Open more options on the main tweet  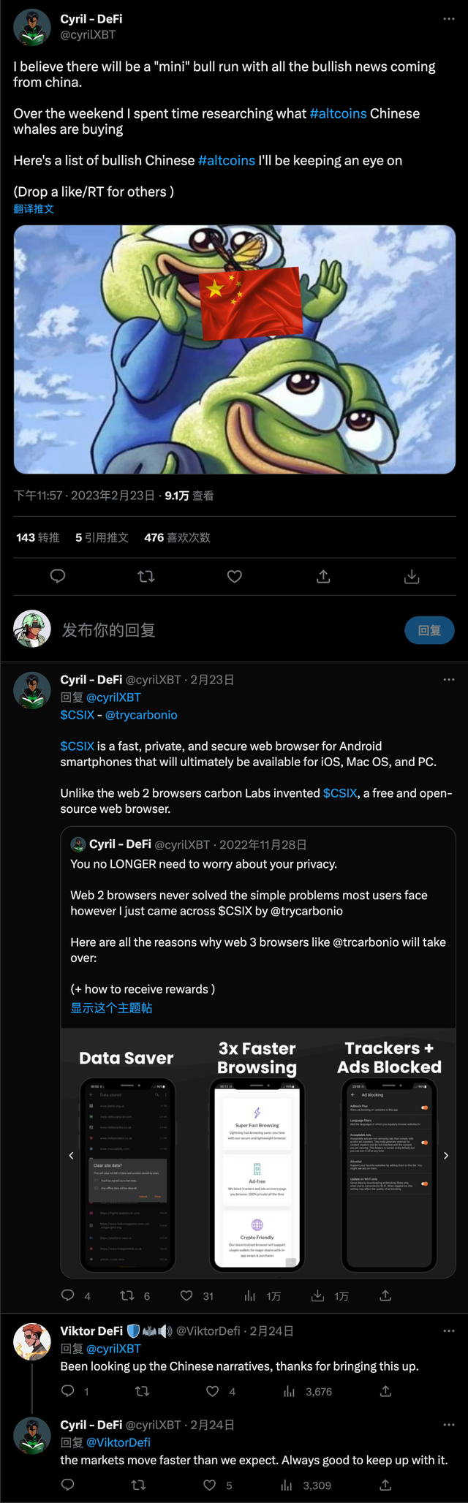point(448,19)
